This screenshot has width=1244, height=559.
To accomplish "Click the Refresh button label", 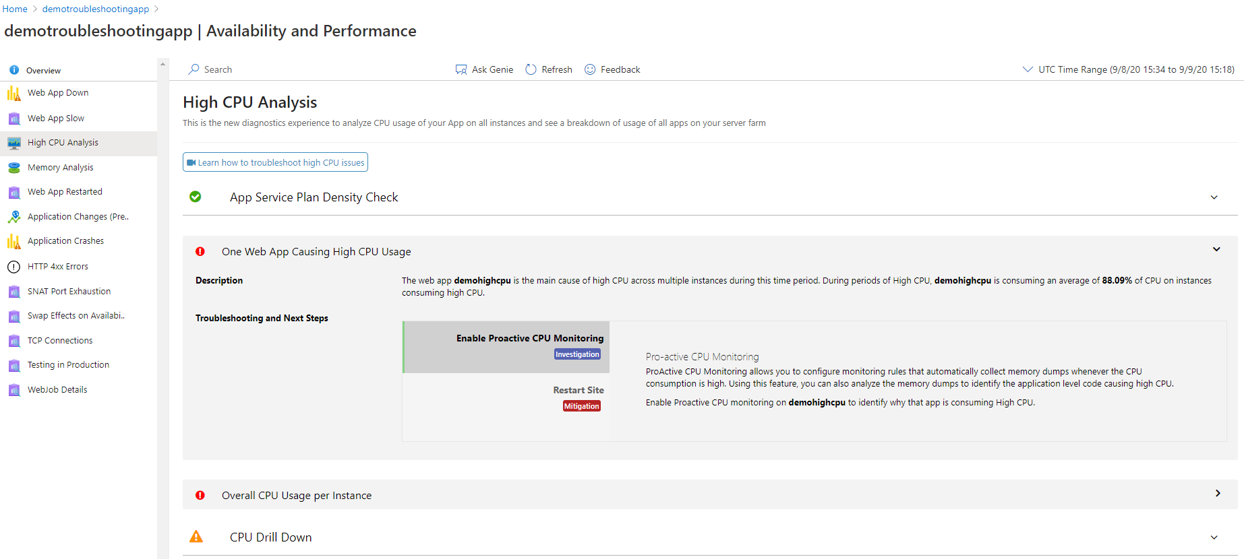I will click(x=557, y=69).
